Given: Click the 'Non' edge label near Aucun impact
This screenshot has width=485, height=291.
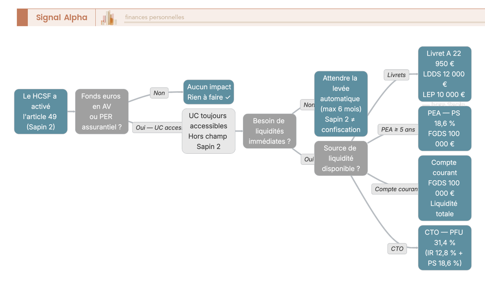Looking at the screenshot, I should pyautogui.click(x=159, y=93).
